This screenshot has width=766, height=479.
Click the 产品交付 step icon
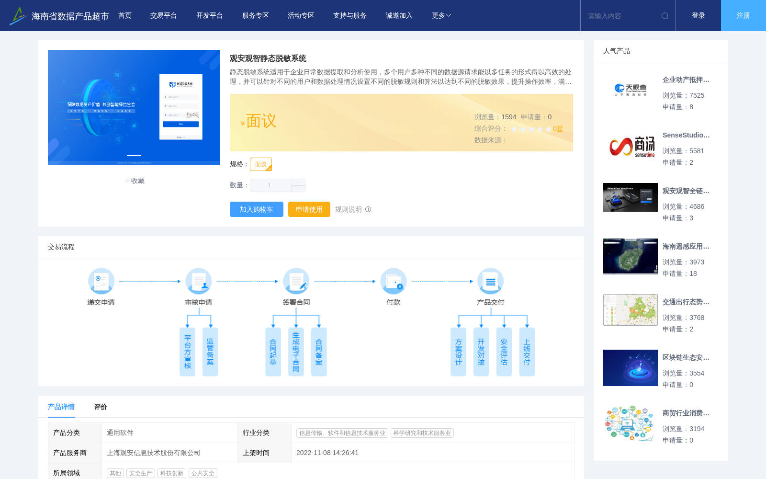[x=491, y=281]
